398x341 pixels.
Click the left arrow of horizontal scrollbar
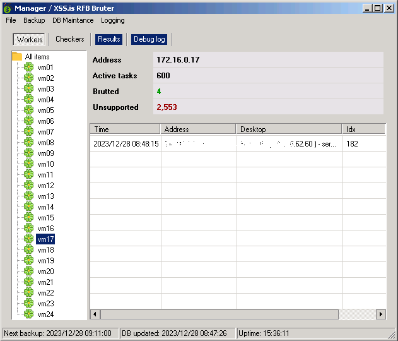pyautogui.click(x=95, y=314)
